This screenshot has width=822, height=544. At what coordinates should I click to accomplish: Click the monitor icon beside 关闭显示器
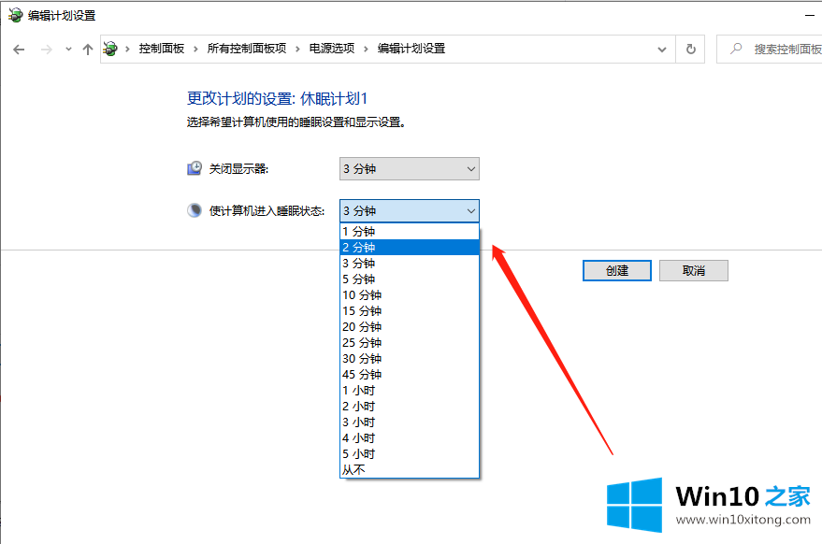195,168
